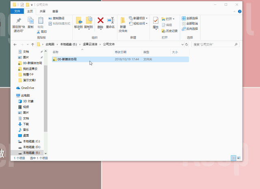Click the red Delete (删除) icon

pos(100,21)
